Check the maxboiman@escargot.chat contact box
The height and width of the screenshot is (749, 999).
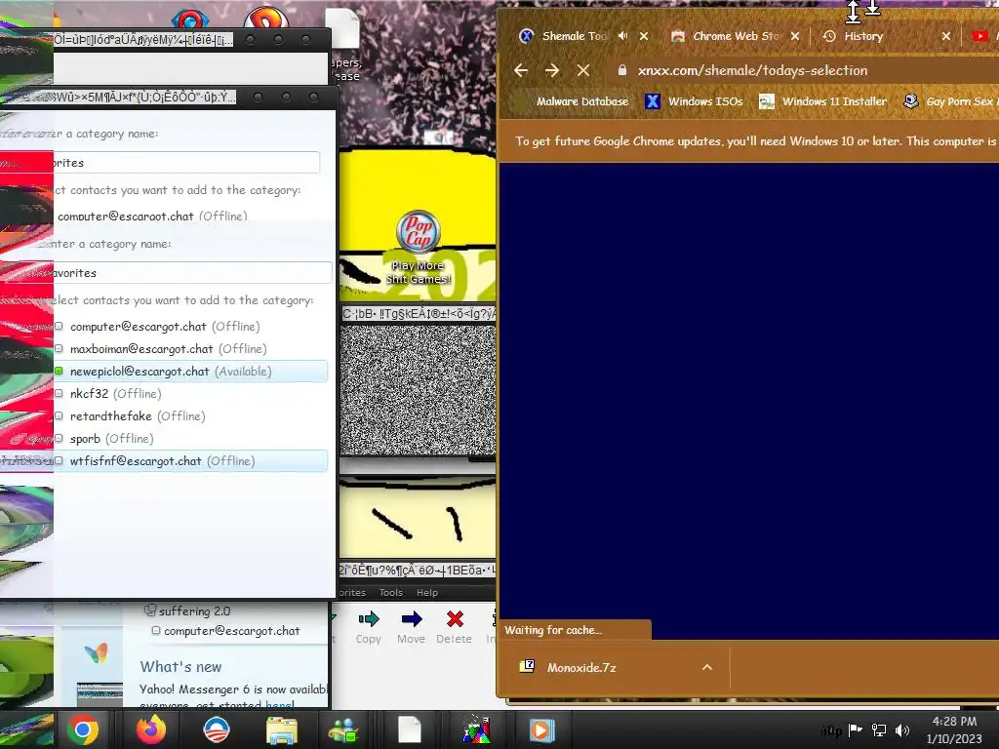(x=59, y=348)
